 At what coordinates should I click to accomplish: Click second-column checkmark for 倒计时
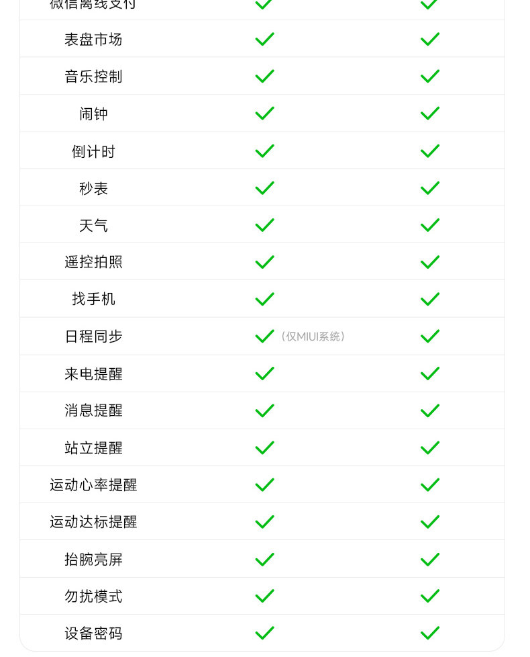(x=429, y=151)
